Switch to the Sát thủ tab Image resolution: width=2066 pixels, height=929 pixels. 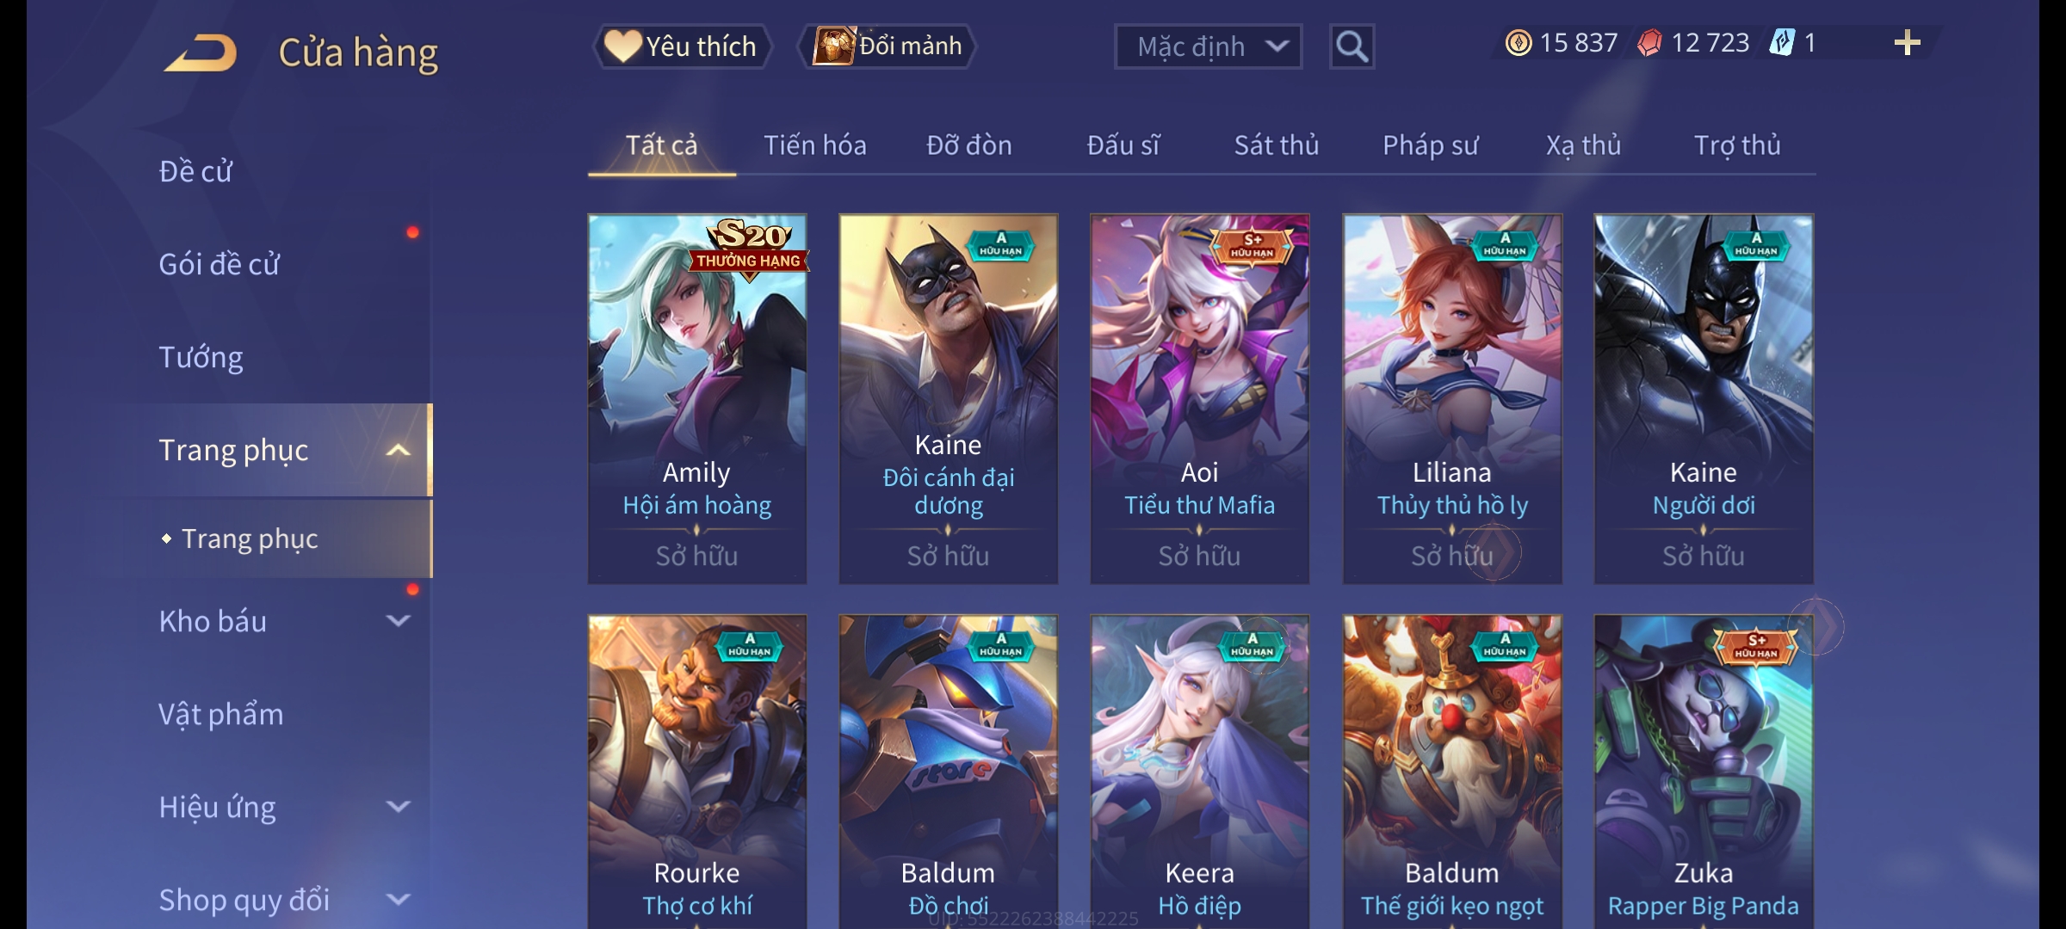pos(1277,145)
